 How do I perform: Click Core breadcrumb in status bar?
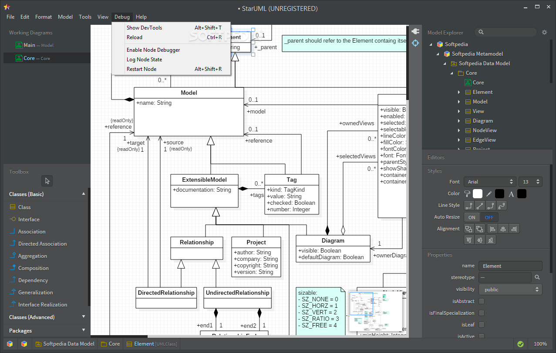coord(110,344)
